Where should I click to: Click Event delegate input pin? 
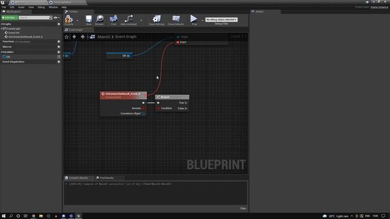tap(178, 42)
